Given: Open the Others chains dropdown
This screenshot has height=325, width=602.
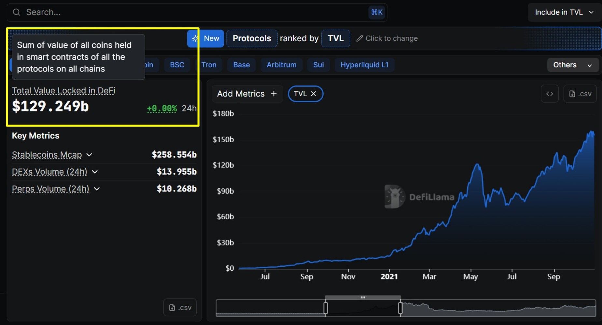Looking at the screenshot, I should pos(573,65).
